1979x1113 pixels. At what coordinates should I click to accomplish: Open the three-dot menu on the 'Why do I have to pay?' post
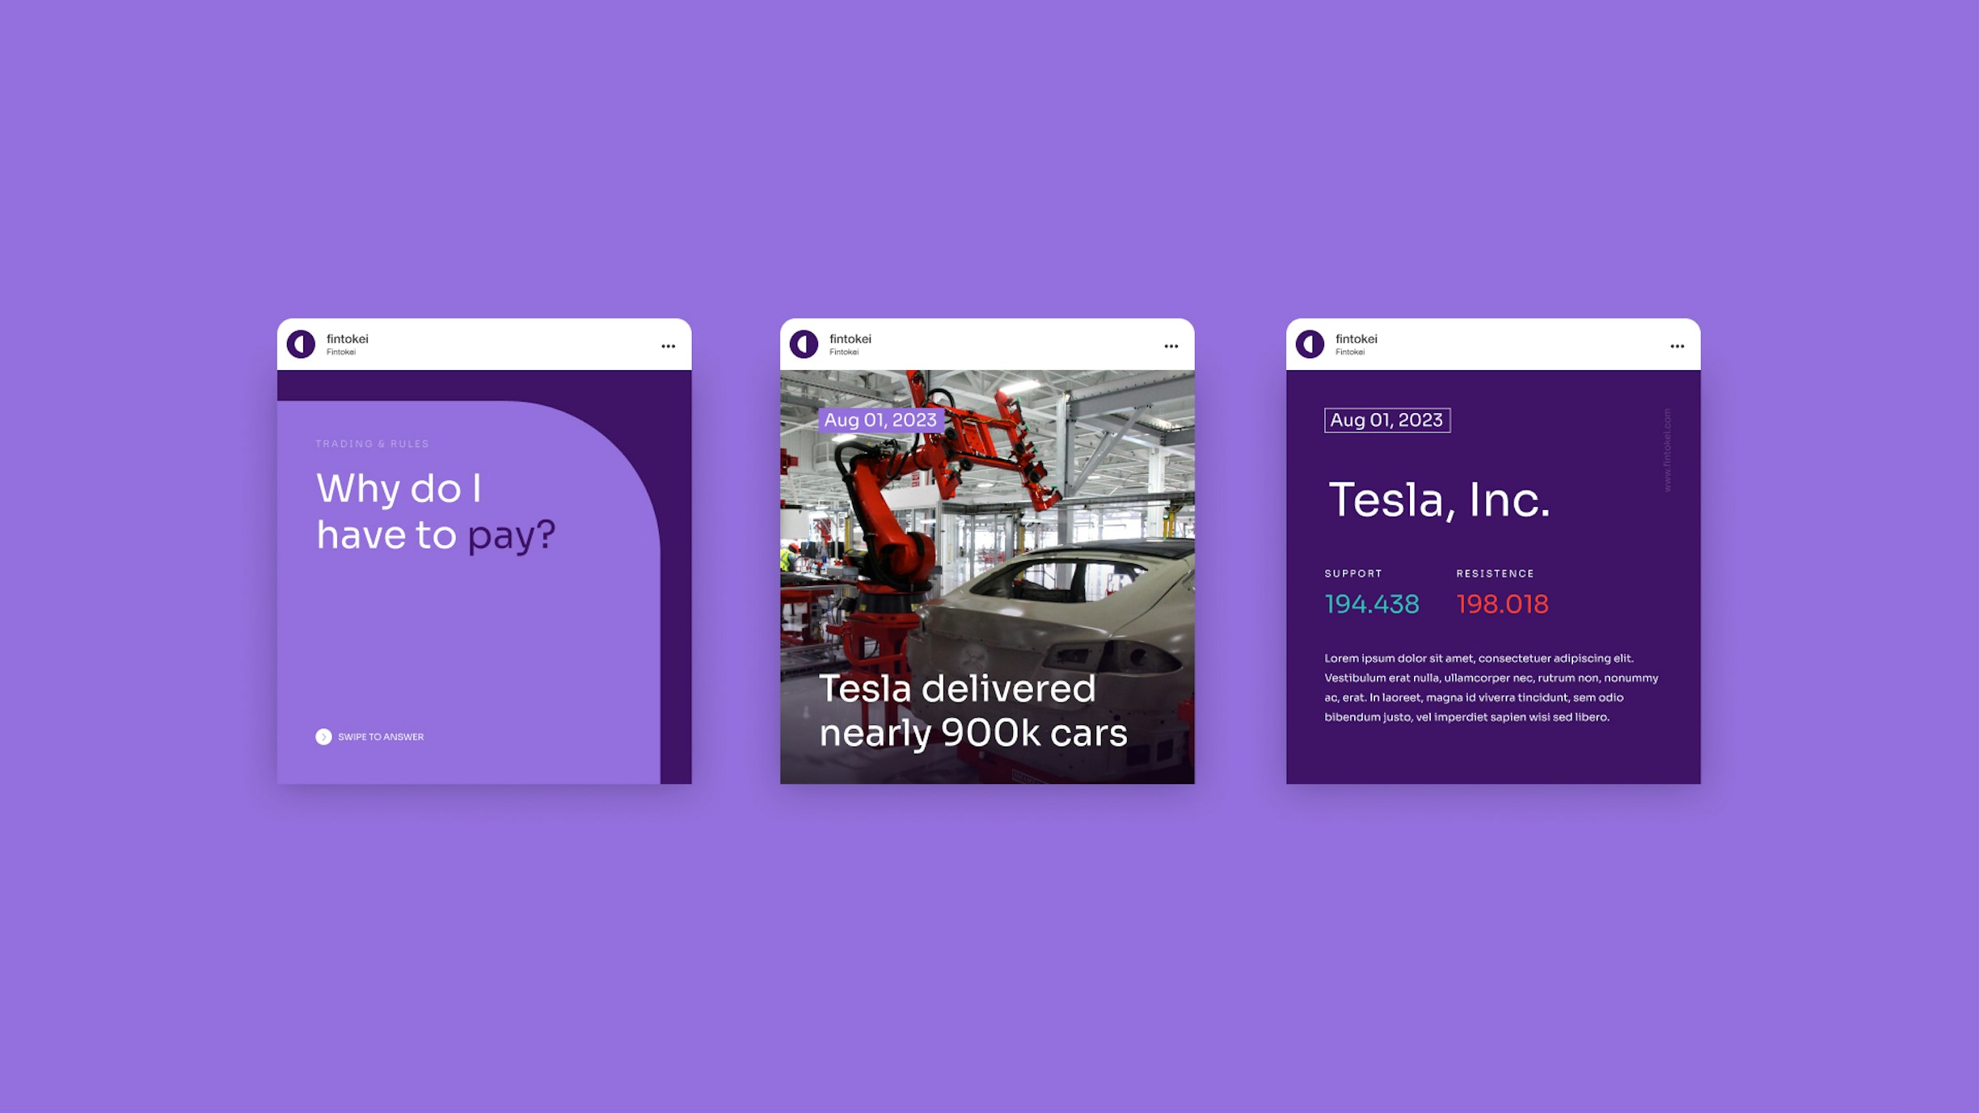pos(669,346)
